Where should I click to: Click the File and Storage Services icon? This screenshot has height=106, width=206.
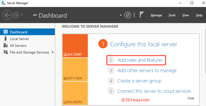(x=6, y=52)
